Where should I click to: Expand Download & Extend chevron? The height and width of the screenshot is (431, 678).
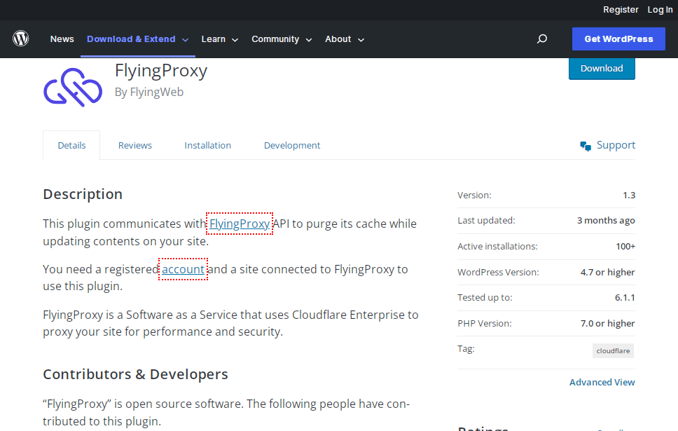185,40
